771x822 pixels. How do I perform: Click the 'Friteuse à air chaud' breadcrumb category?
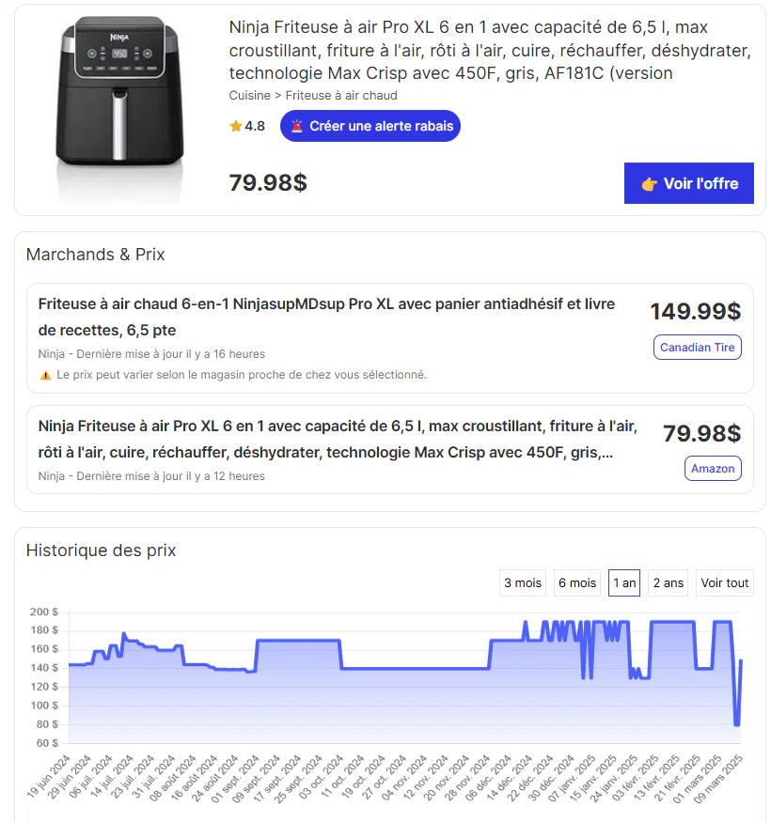[x=341, y=96]
